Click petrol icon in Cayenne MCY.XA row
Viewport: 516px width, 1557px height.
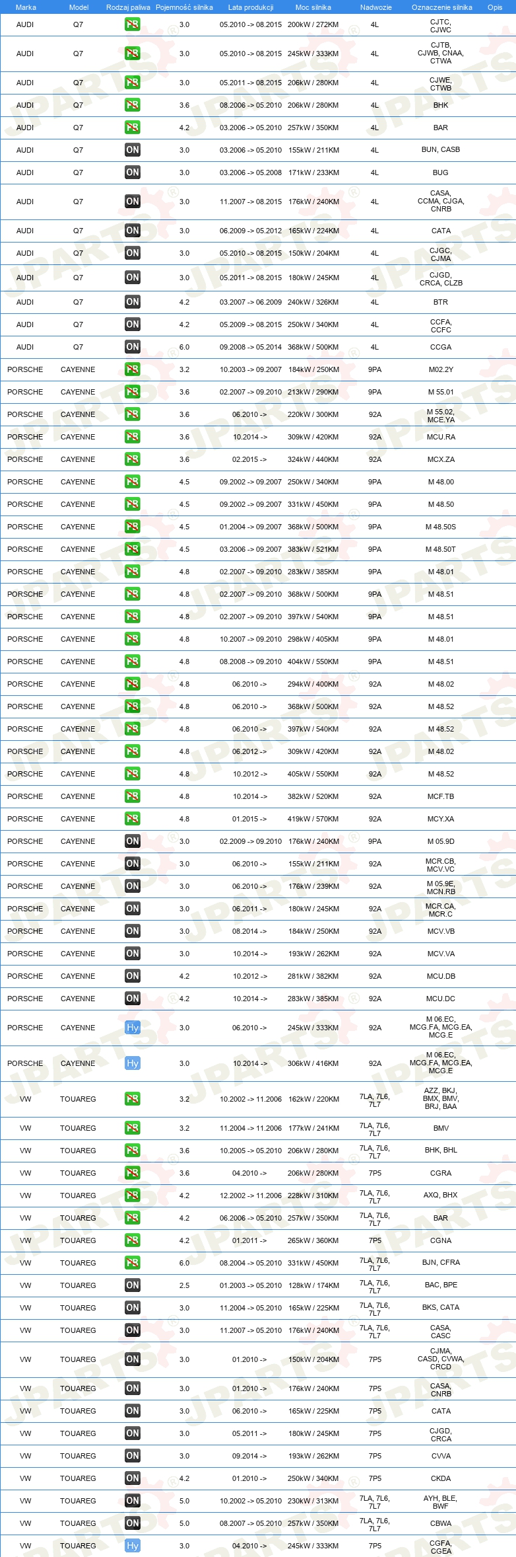click(132, 819)
